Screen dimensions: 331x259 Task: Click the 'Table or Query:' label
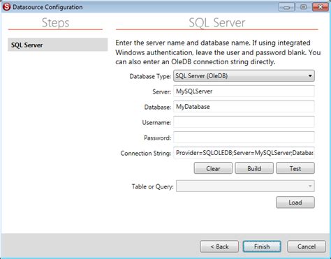(152, 186)
